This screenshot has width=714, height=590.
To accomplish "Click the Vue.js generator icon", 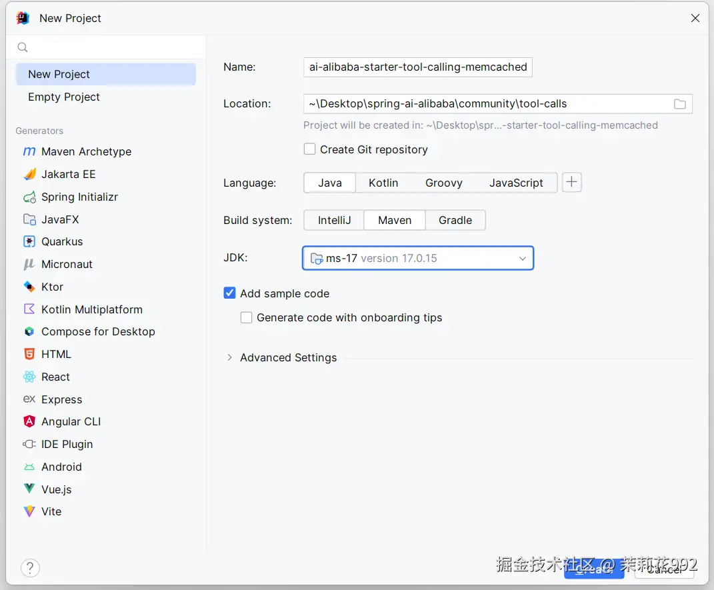I will tap(29, 489).
